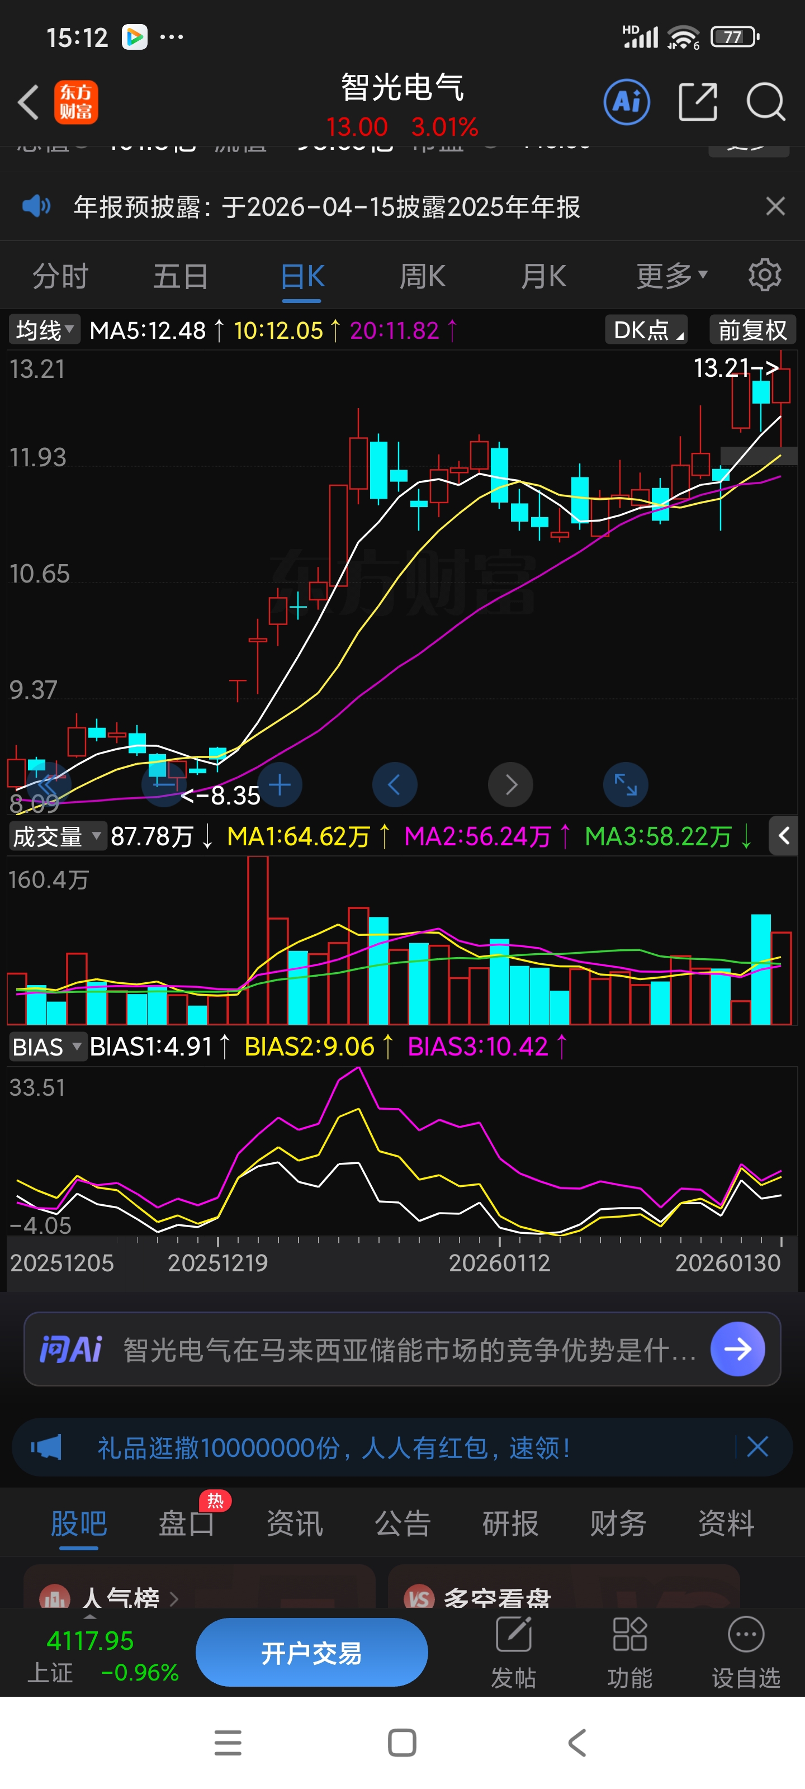Tap latest candlestick near 13.21 marker
805x1789 pixels.
[781, 398]
